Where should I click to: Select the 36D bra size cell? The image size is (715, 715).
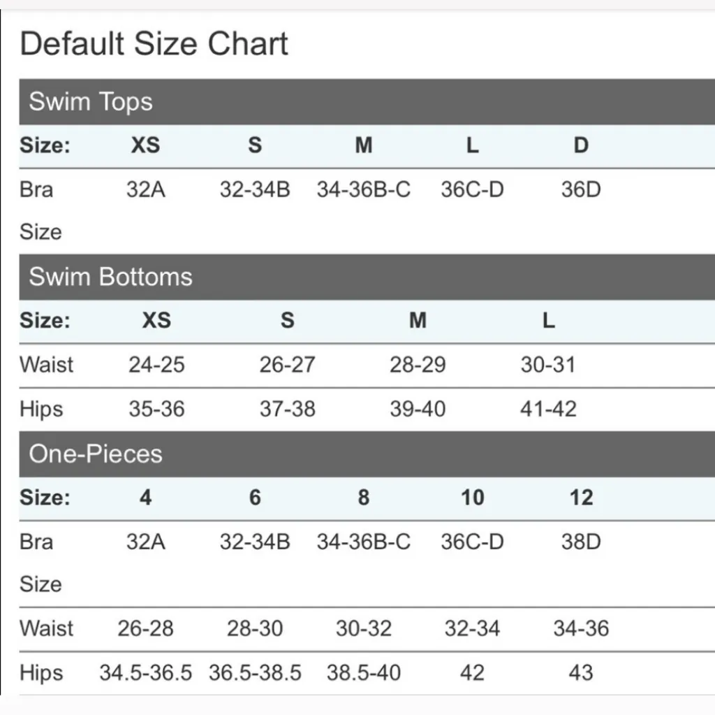(581, 189)
